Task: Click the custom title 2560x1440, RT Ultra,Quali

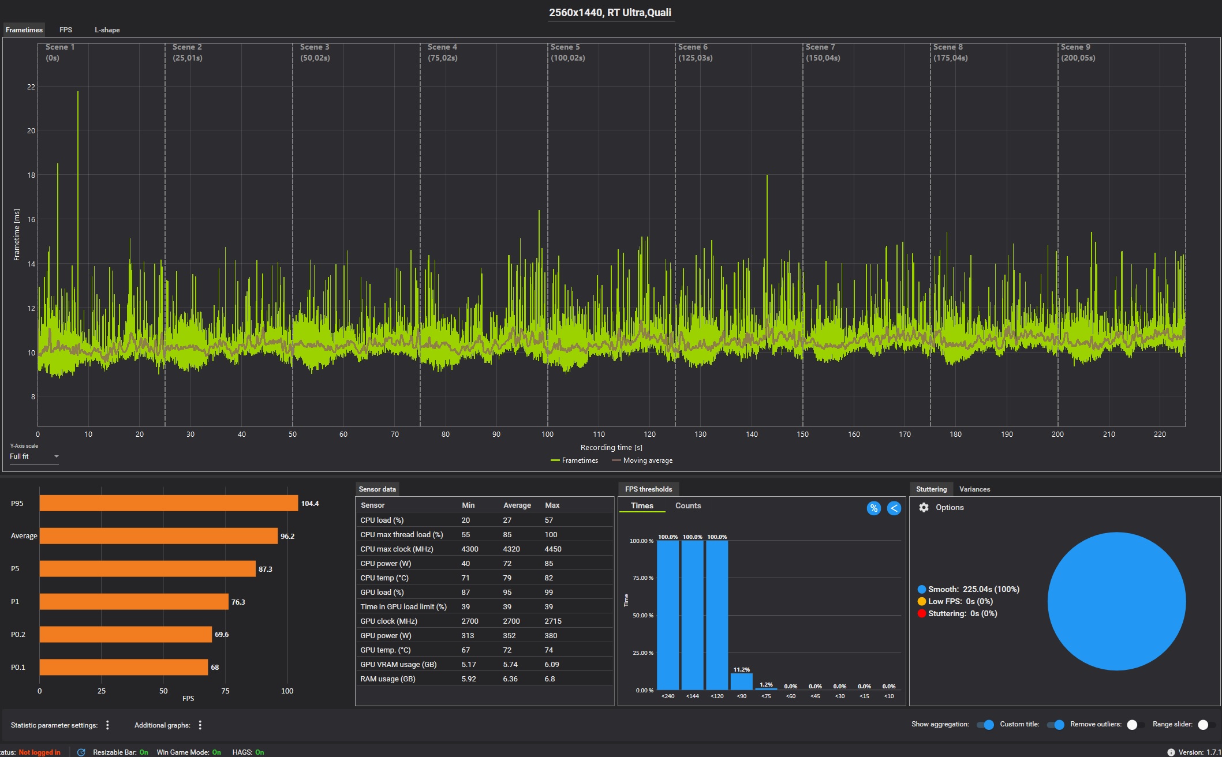Action: tap(610, 13)
